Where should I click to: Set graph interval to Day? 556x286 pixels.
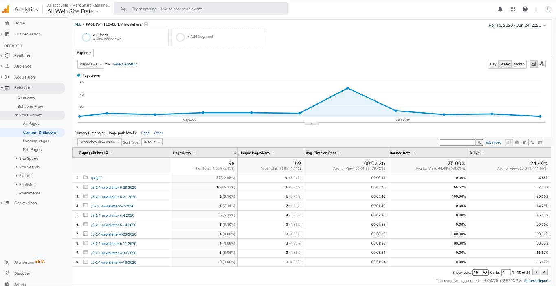coord(493,64)
